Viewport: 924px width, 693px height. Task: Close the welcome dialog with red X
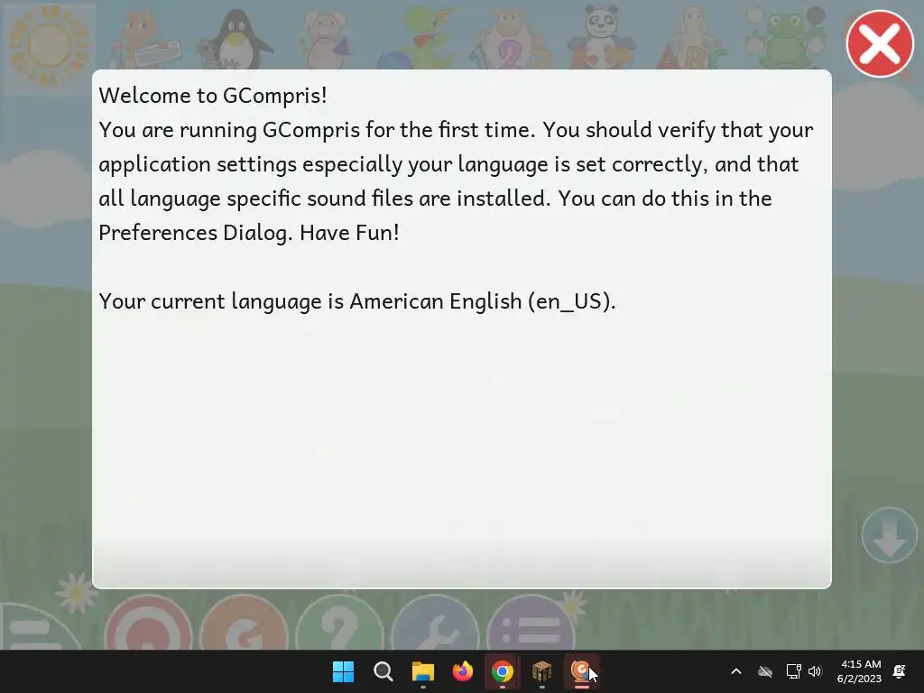[x=879, y=43]
